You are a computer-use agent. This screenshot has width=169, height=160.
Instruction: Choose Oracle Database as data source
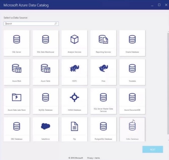click(x=132, y=43)
